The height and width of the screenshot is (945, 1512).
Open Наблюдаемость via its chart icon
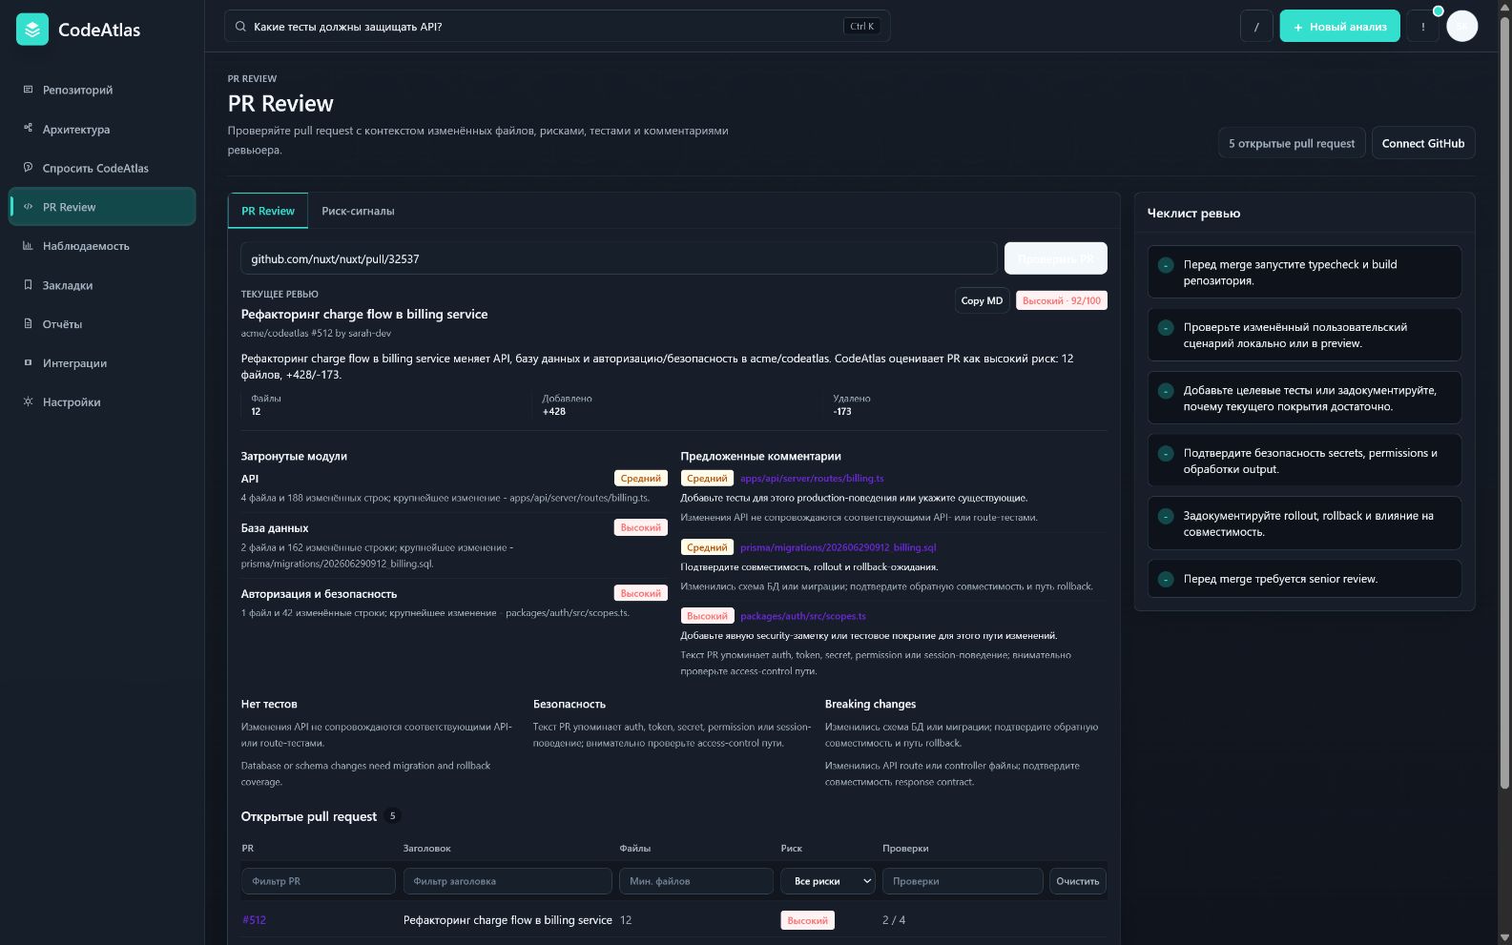[x=28, y=246]
